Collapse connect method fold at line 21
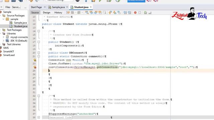The image size is (214, 120). tap(39, 56)
